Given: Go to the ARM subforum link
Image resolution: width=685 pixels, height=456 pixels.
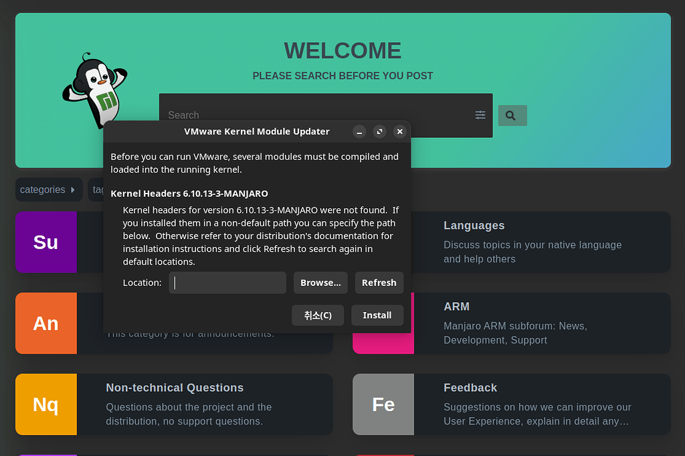Looking at the screenshot, I should [456, 307].
